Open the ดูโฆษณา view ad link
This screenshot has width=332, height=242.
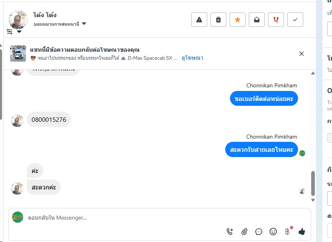coord(192,58)
